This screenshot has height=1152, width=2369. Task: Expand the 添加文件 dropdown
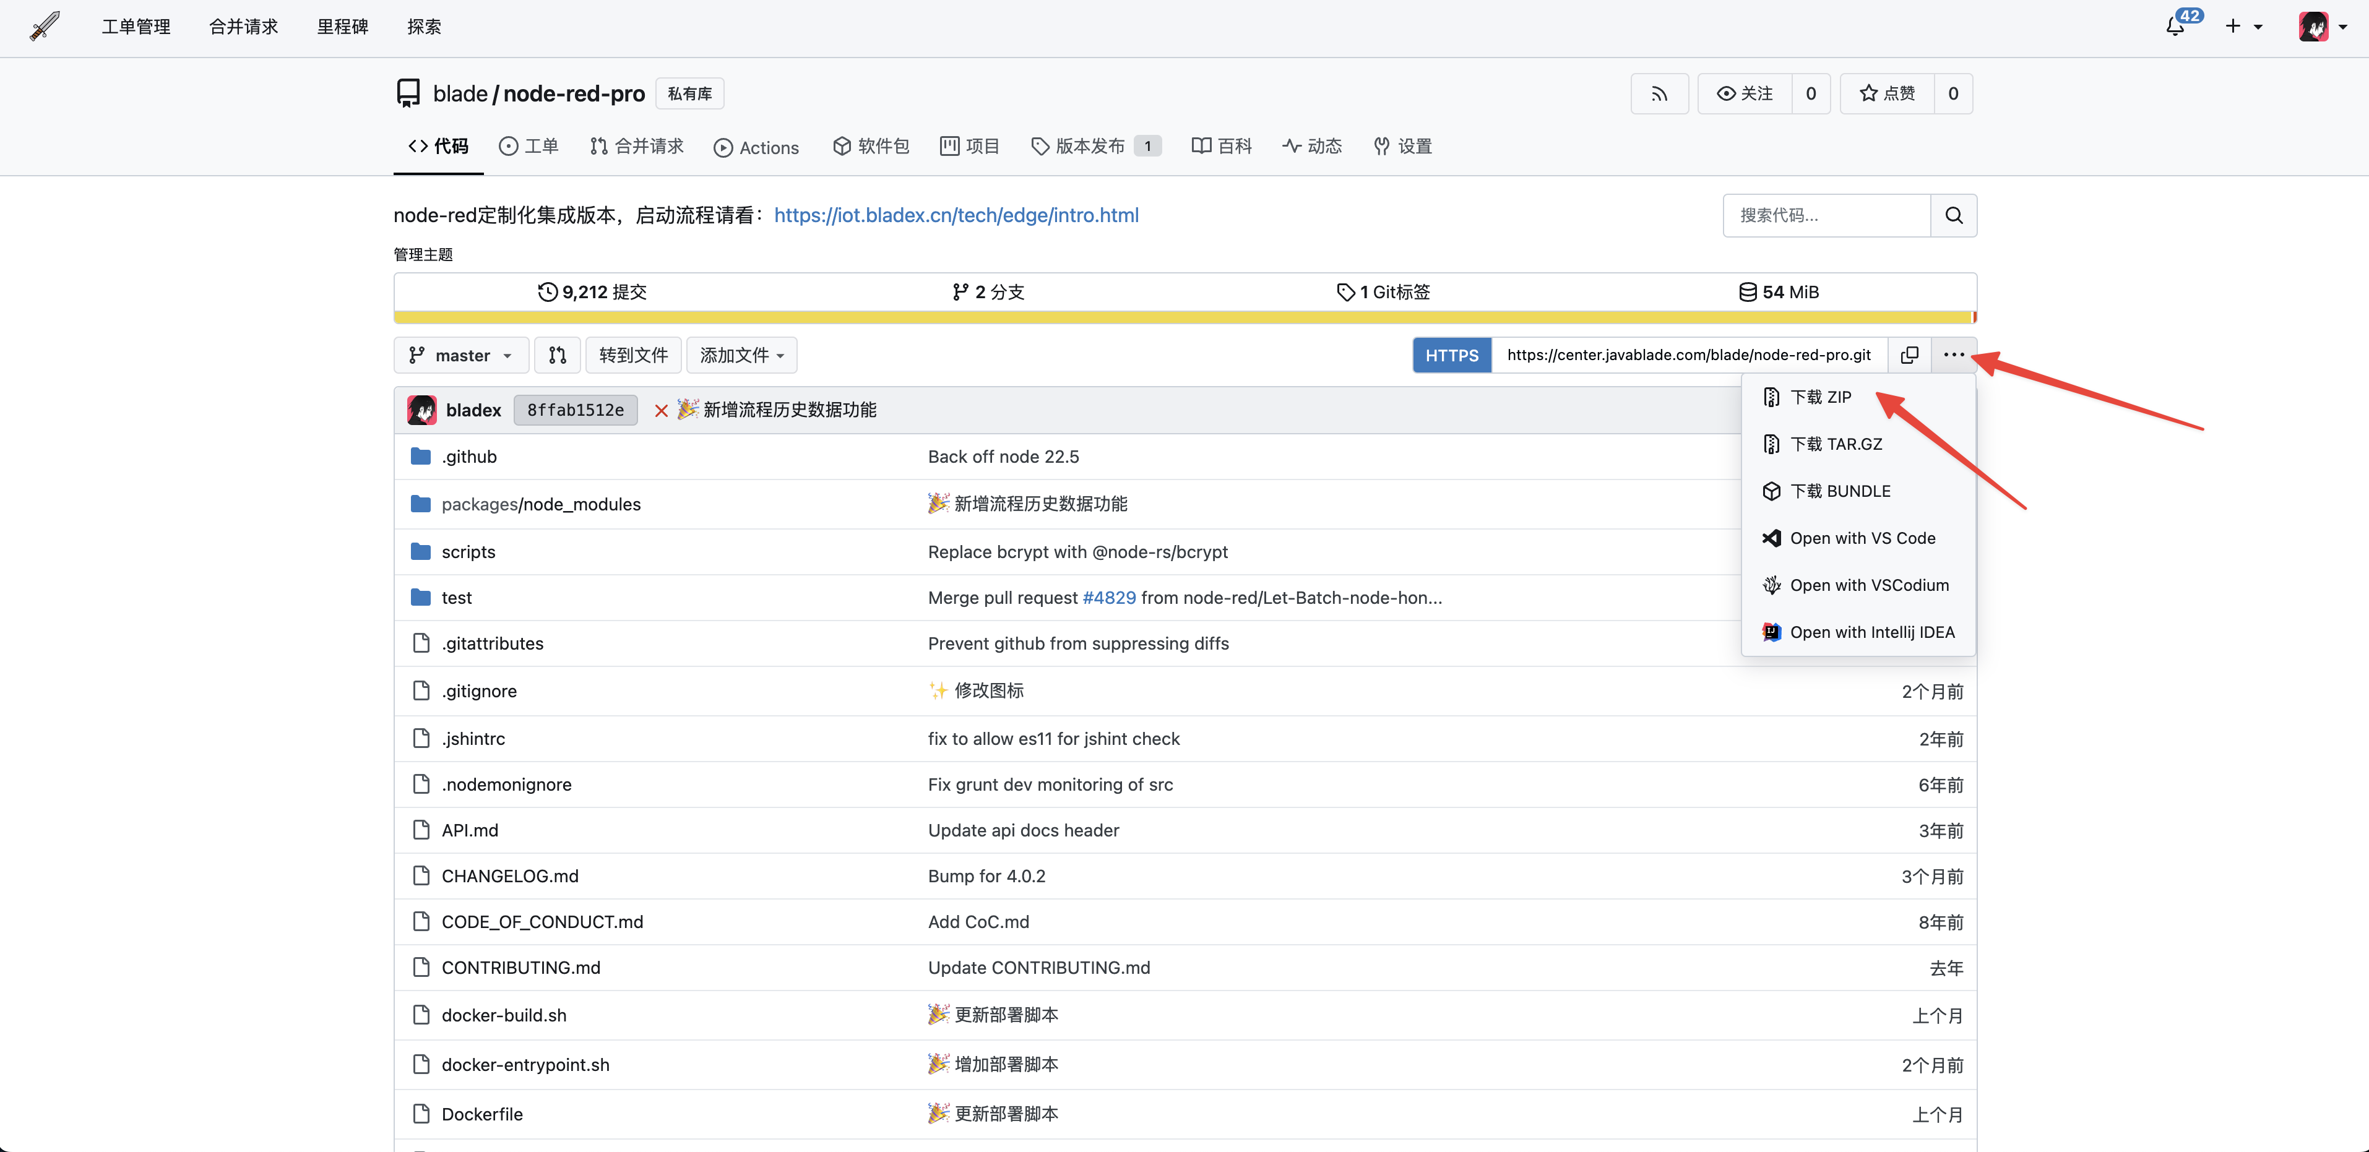click(x=741, y=355)
